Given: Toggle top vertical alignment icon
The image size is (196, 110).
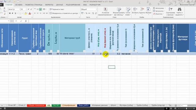Looking at the screenshot, I should point(35,9).
